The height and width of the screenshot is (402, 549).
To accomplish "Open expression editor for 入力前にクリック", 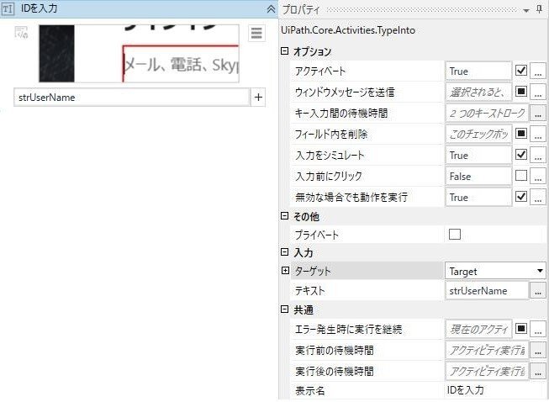I will tap(538, 176).
